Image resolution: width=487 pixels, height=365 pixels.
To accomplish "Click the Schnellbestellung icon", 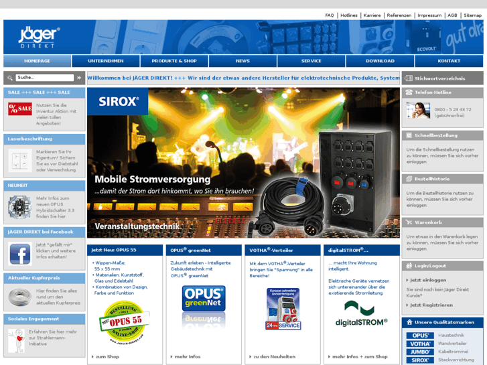I will click(x=409, y=135).
